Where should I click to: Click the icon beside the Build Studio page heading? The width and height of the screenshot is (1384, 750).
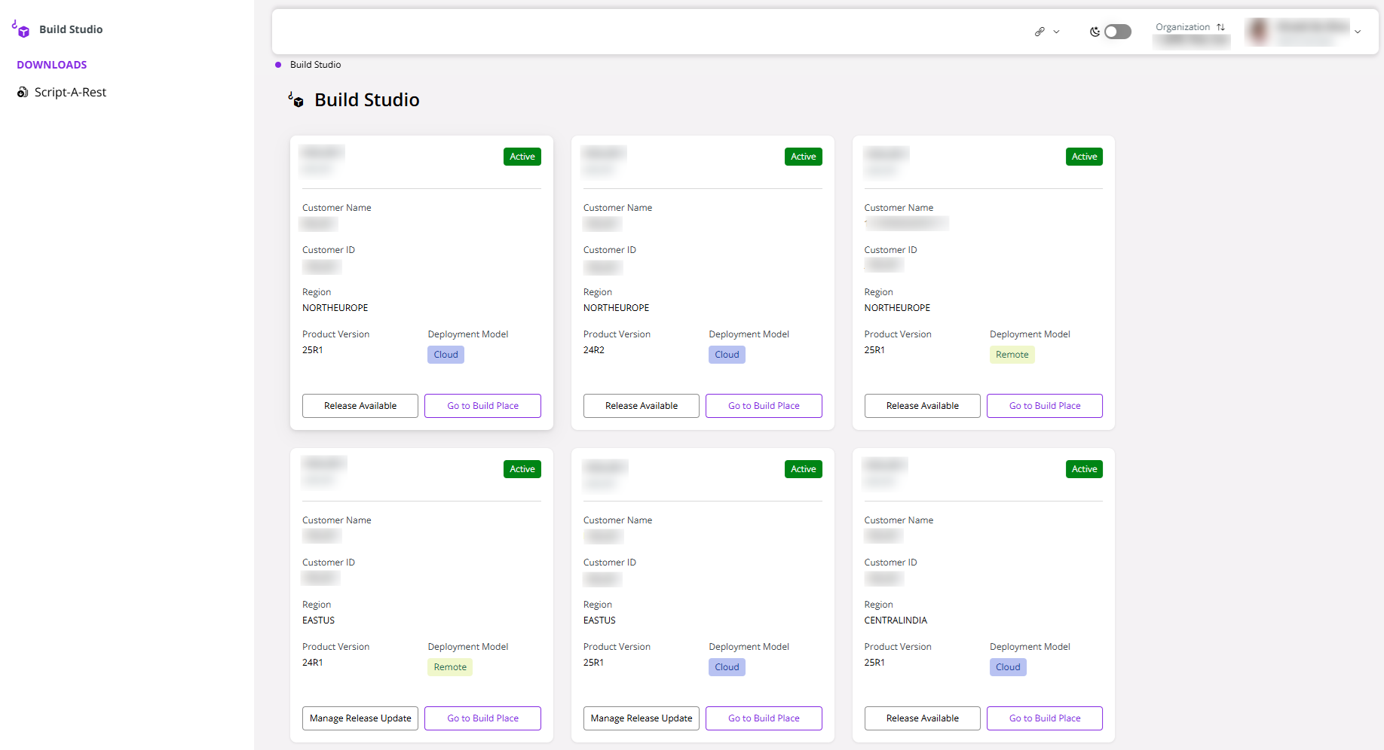pyautogui.click(x=295, y=99)
